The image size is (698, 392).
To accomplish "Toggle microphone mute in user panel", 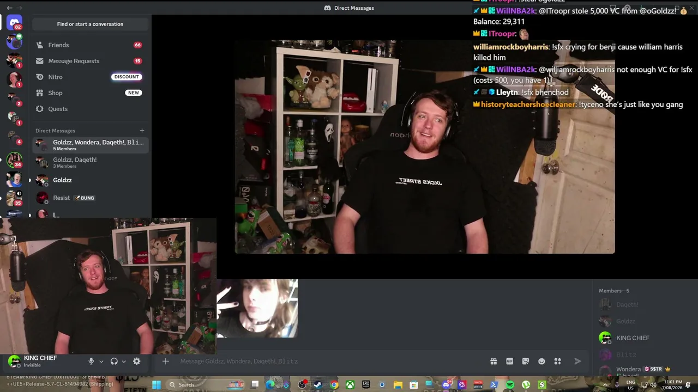I will pyautogui.click(x=91, y=361).
